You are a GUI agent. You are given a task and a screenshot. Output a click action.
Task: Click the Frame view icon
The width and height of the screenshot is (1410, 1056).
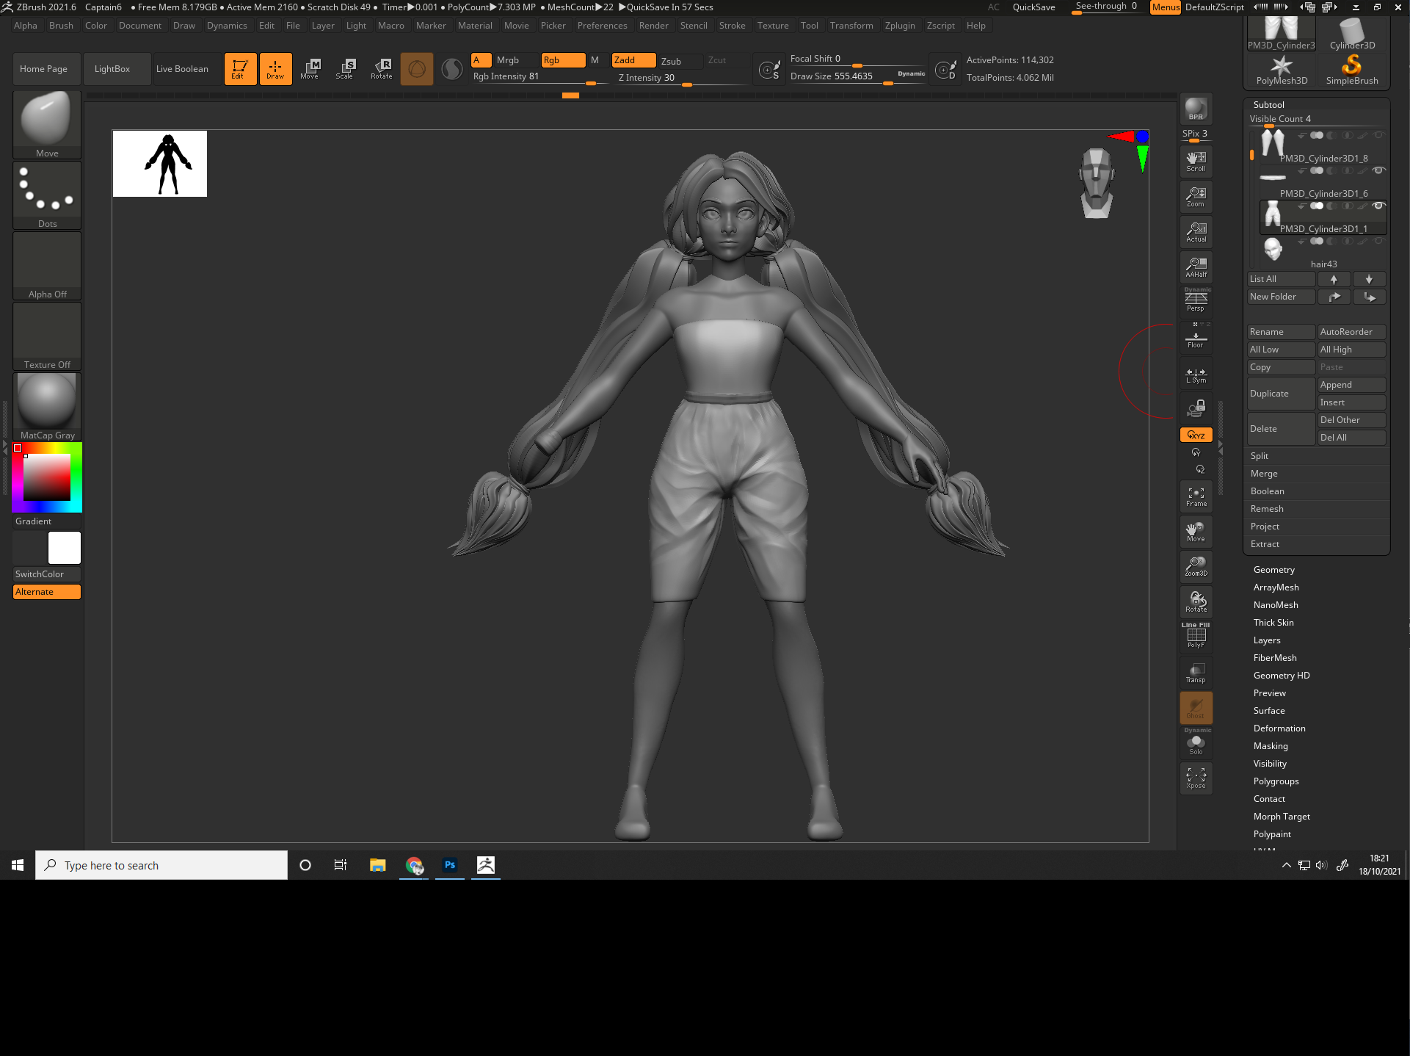pos(1196,497)
